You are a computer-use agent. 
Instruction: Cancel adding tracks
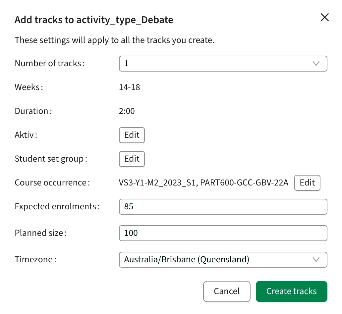227,291
